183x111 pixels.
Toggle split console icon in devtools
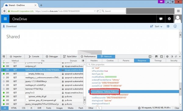click(156, 56)
